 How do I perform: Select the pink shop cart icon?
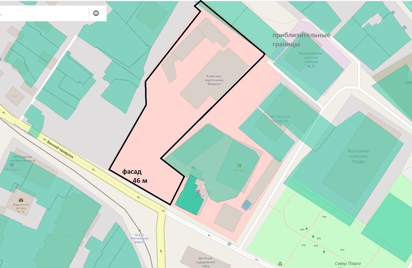click(x=197, y=191)
